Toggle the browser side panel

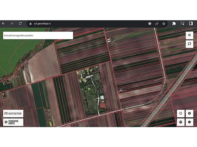pos(191,23)
